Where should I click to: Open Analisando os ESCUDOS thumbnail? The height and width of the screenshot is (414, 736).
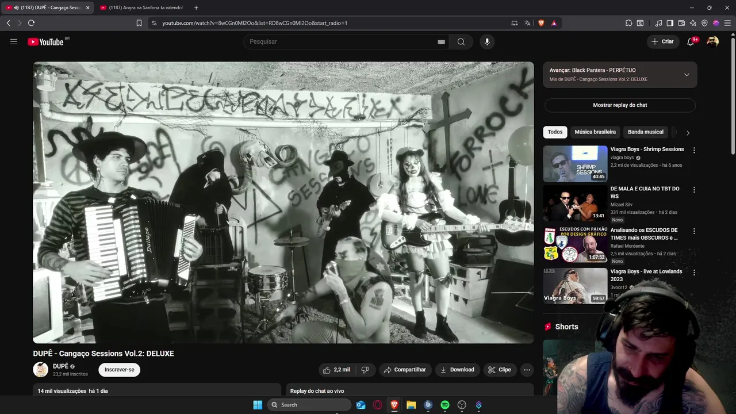pos(575,244)
